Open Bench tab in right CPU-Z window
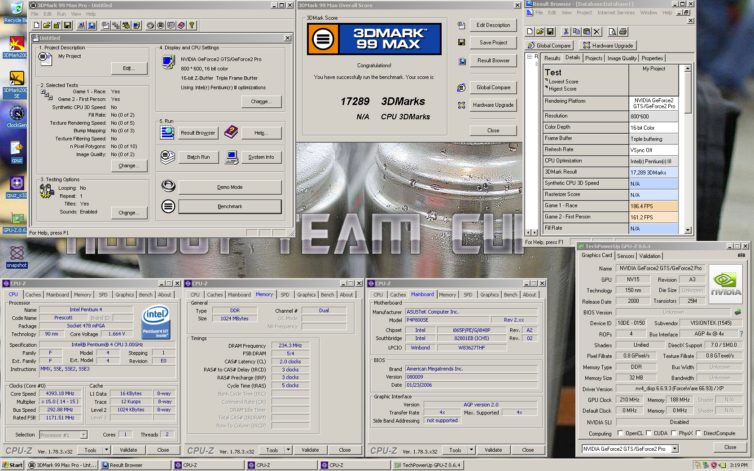Image resolution: width=754 pixels, height=471 pixels. coord(510,295)
